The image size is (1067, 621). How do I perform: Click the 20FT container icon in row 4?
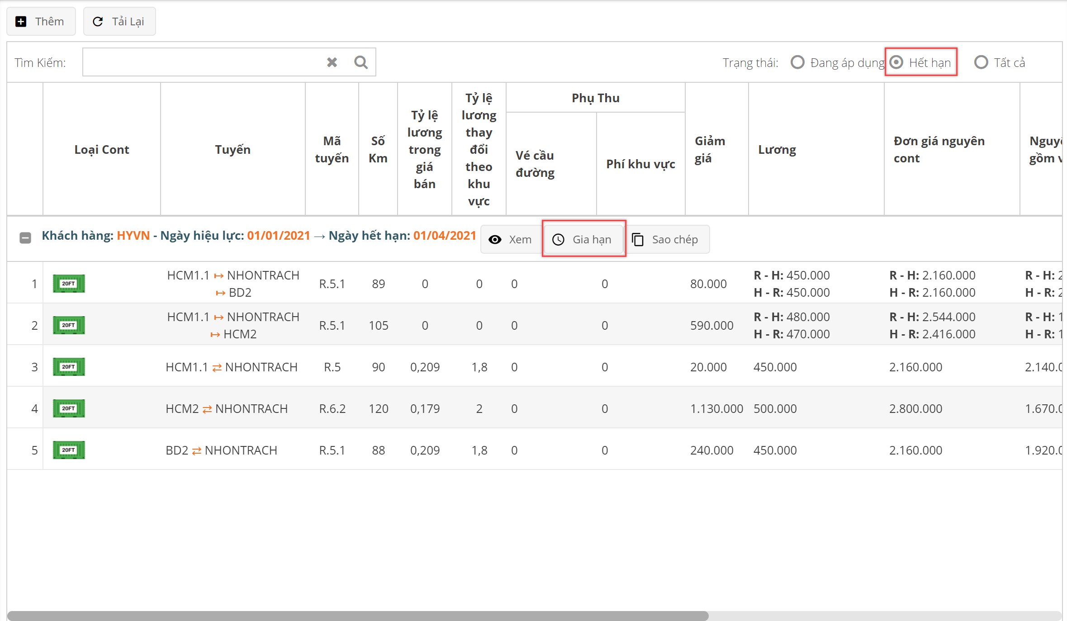(69, 408)
